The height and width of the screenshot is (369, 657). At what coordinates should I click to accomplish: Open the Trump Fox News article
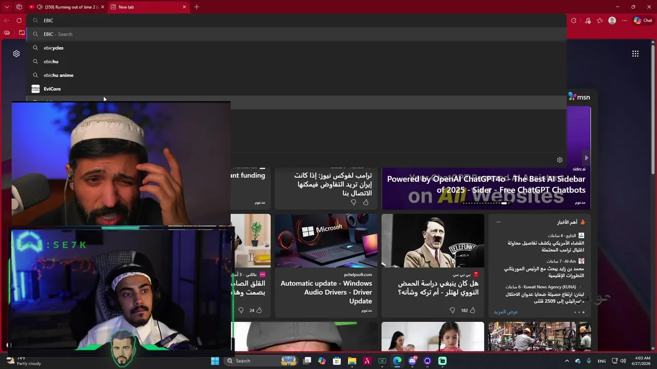click(x=333, y=184)
